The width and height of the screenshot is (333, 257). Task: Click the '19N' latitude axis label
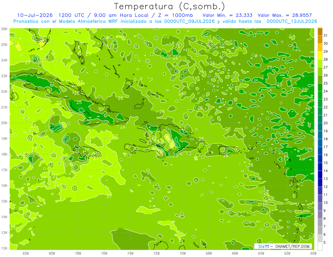pos(4,138)
